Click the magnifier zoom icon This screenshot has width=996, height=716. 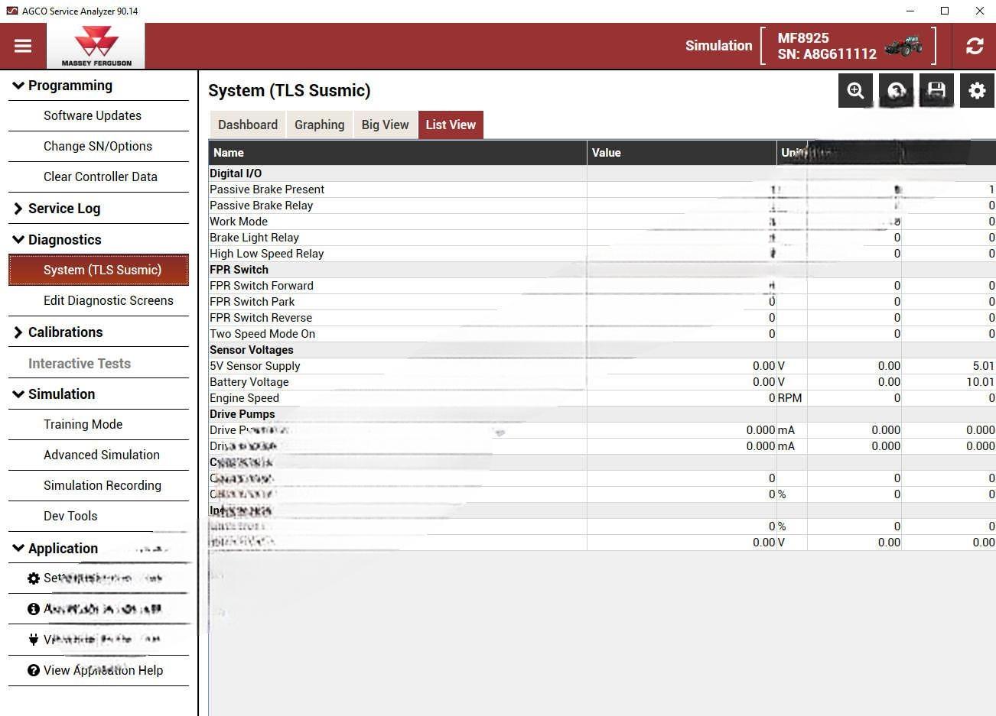(x=855, y=91)
